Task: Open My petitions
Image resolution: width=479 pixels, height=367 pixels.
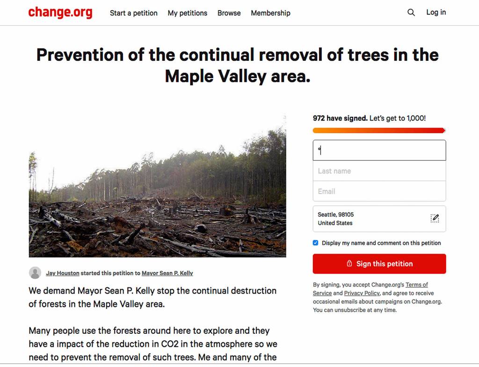Action: click(x=187, y=13)
